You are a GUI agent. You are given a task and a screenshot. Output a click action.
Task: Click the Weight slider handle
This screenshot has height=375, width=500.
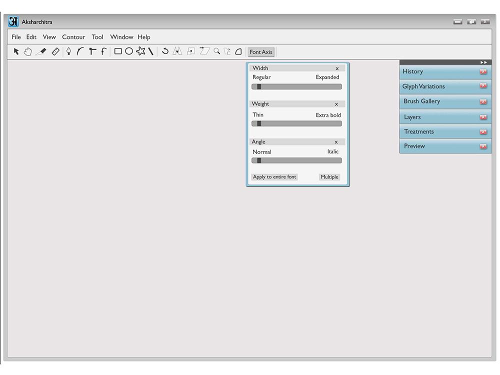(x=259, y=123)
